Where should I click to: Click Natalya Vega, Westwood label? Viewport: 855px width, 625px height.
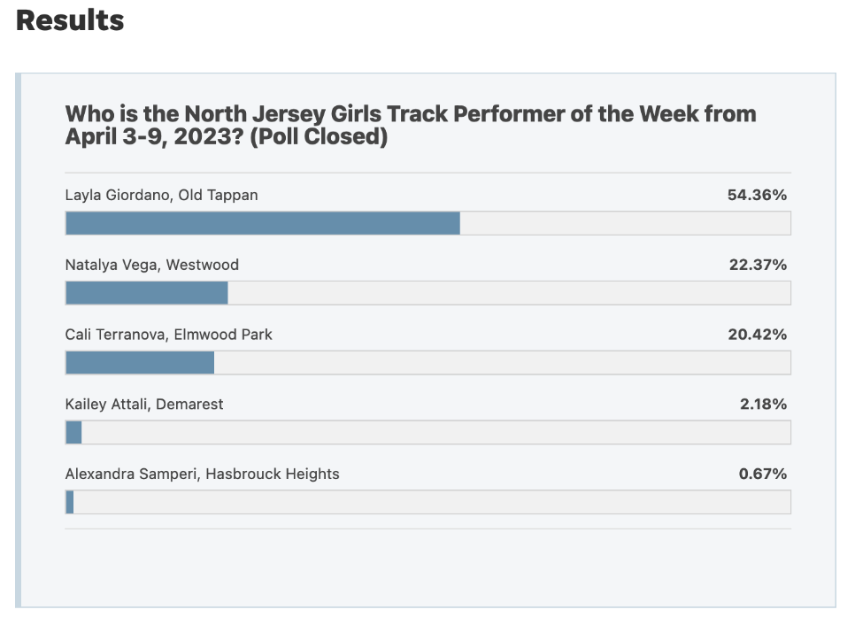(152, 265)
